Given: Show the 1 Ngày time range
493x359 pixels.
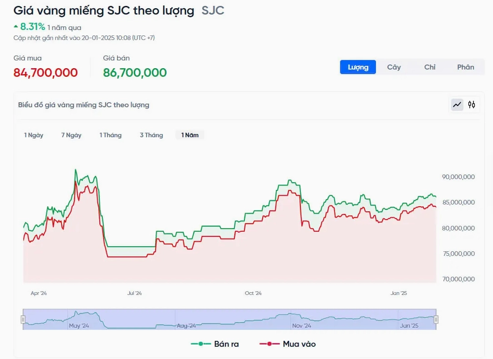Looking at the screenshot, I should [x=34, y=135].
